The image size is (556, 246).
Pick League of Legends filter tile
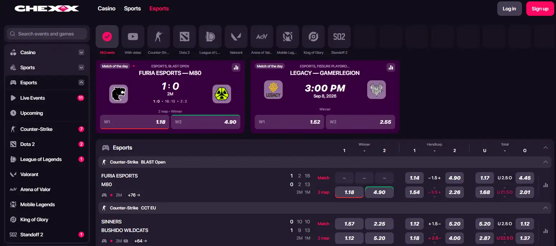point(210,37)
